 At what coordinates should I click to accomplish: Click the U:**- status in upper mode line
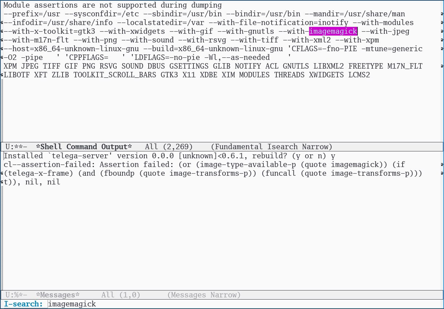16,147
